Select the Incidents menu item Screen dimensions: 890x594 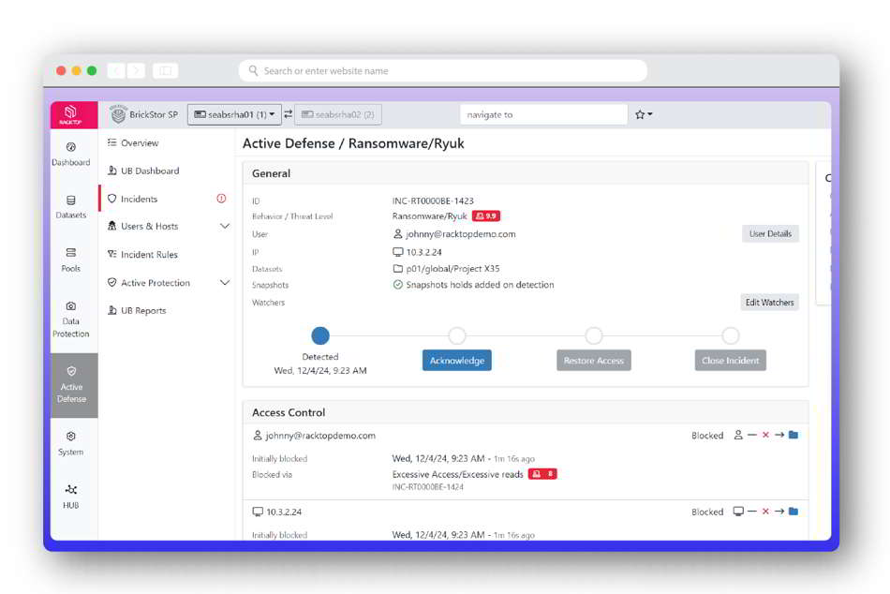pos(133,199)
